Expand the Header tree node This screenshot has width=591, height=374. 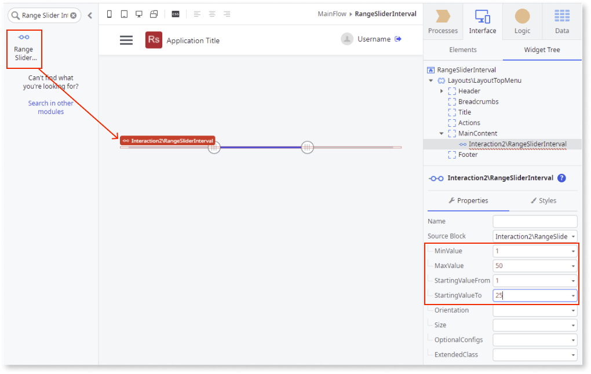(x=442, y=90)
